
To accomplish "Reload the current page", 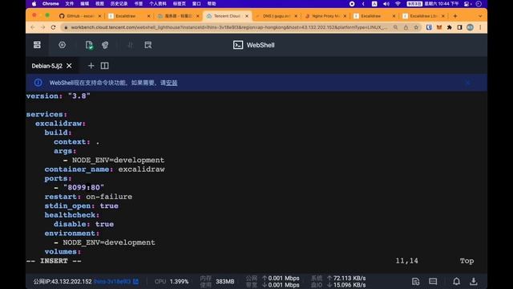I will pyautogui.click(x=54, y=27).
